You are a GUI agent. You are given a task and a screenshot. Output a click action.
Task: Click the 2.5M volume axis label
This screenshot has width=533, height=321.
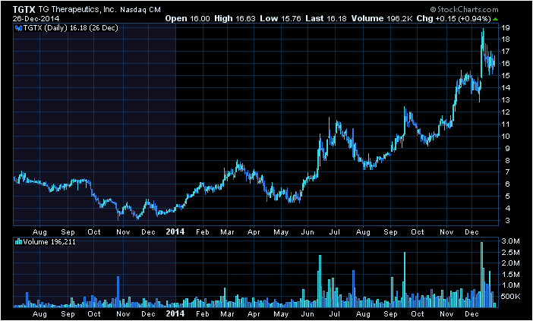pyautogui.click(x=511, y=253)
